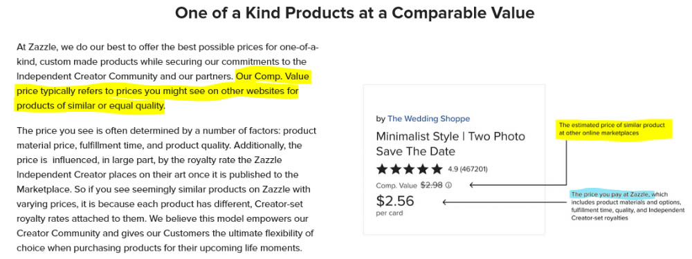Click the paragraph starting 'The price you see'

tap(167, 189)
